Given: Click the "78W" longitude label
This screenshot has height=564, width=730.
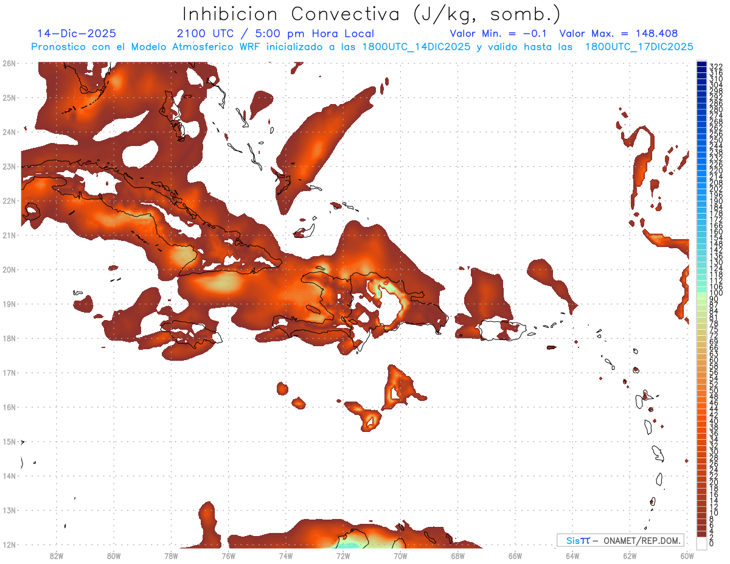Looking at the screenshot, I should click(171, 556).
